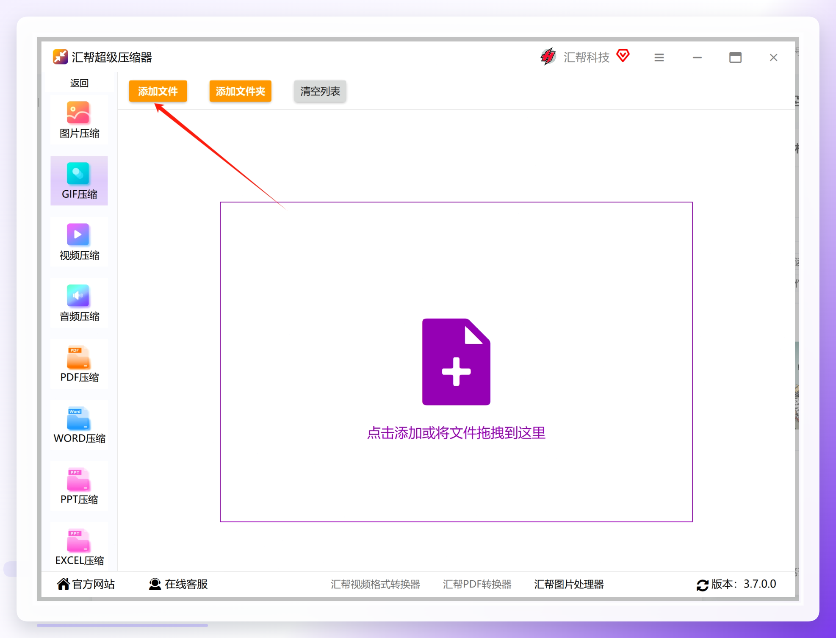836x638 pixels.
Task: Click the version refresh icon
Action: point(702,585)
